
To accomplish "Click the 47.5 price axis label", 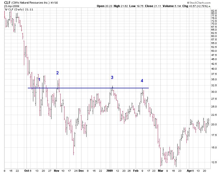I will [x=214, y=55].
